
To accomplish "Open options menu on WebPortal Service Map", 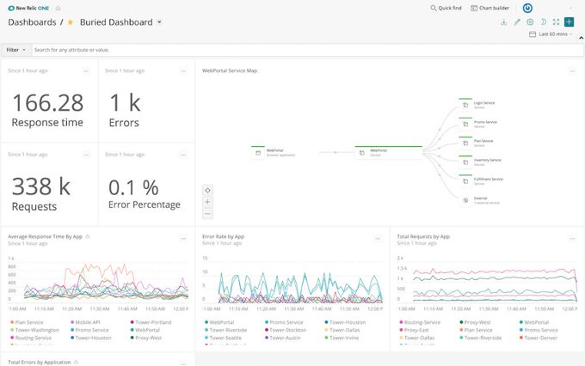I will 572,70.
